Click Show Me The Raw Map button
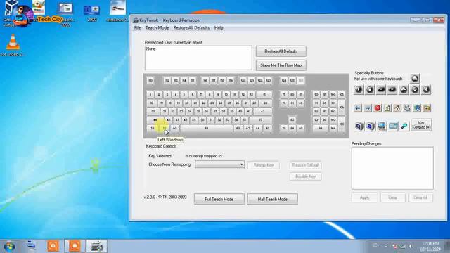Screen dimensions: 450x253 point(281,65)
